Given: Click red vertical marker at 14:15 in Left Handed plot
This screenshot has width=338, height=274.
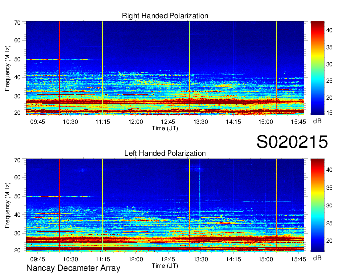Looking at the screenshot, I should 233,205.
